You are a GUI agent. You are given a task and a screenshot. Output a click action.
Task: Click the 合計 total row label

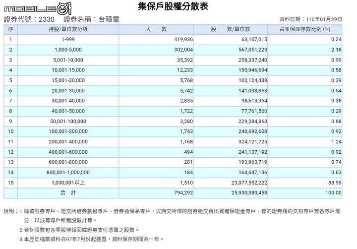tap(68, 193)
